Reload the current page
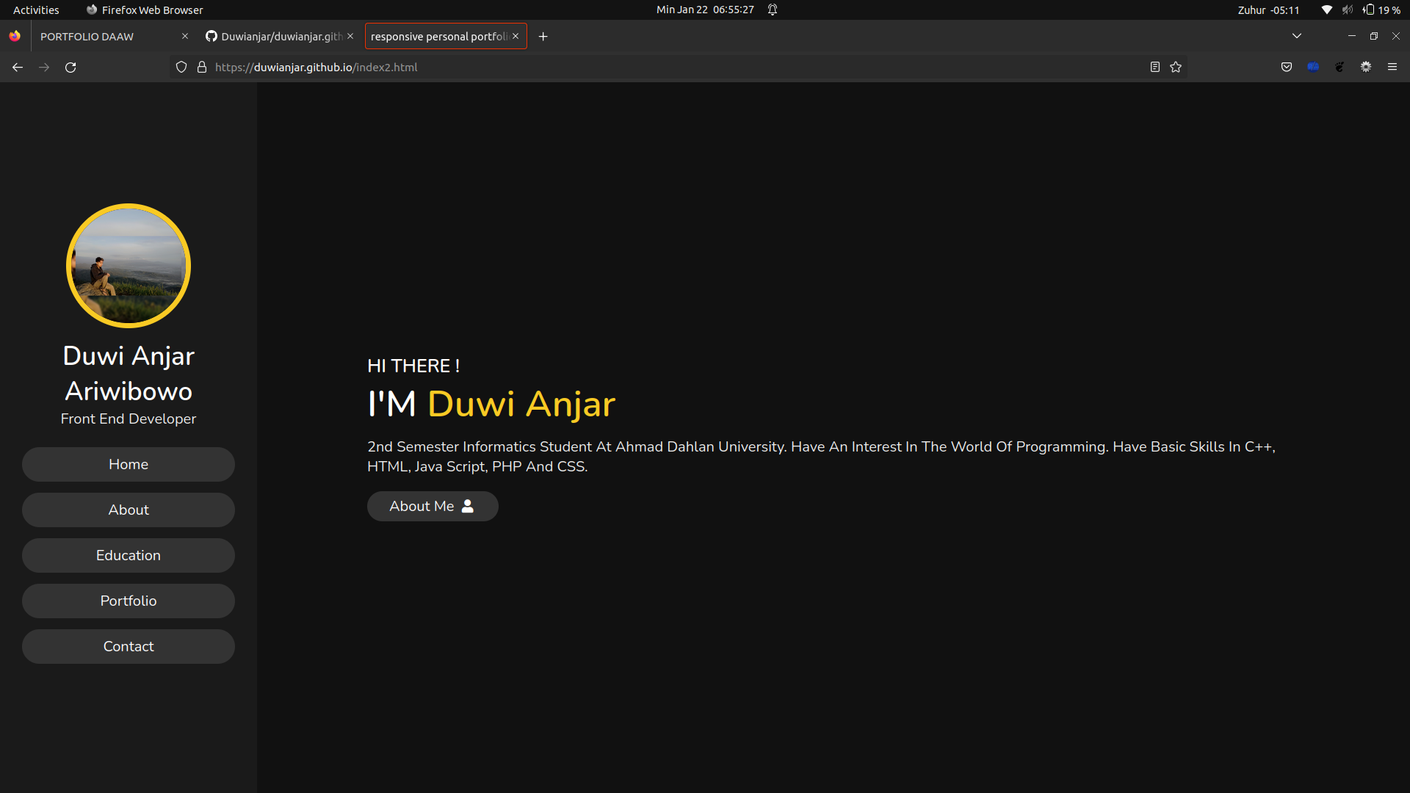 click(70, 67)
